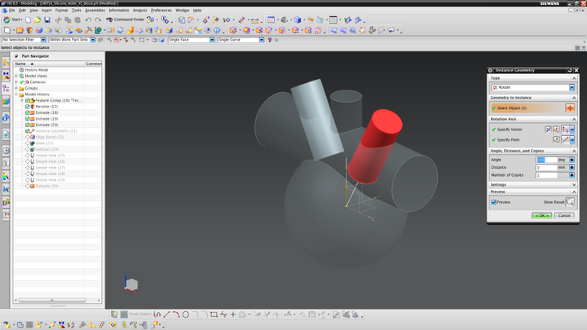Toggle Unite (23) suppressed checkbox

pos(28,143)
